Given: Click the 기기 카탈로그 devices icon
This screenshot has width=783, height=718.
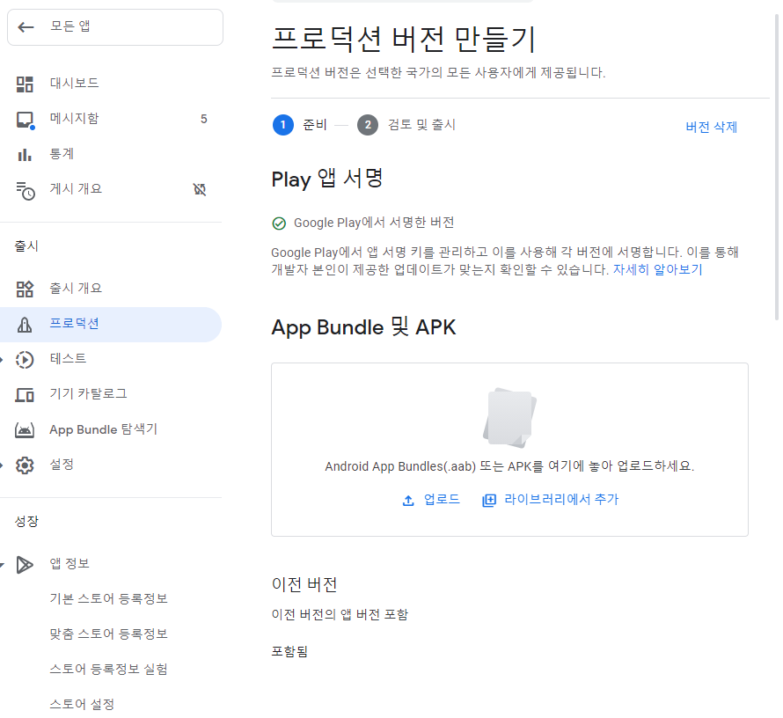Looking at the screenshot, I should [25, 395].
